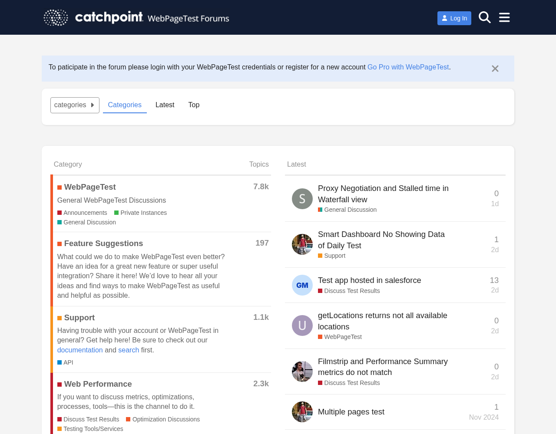Open Test app hosted in salesforce topic
This screenshot has width=556, height=434.
pyautogui.click(x=370, y=280)
